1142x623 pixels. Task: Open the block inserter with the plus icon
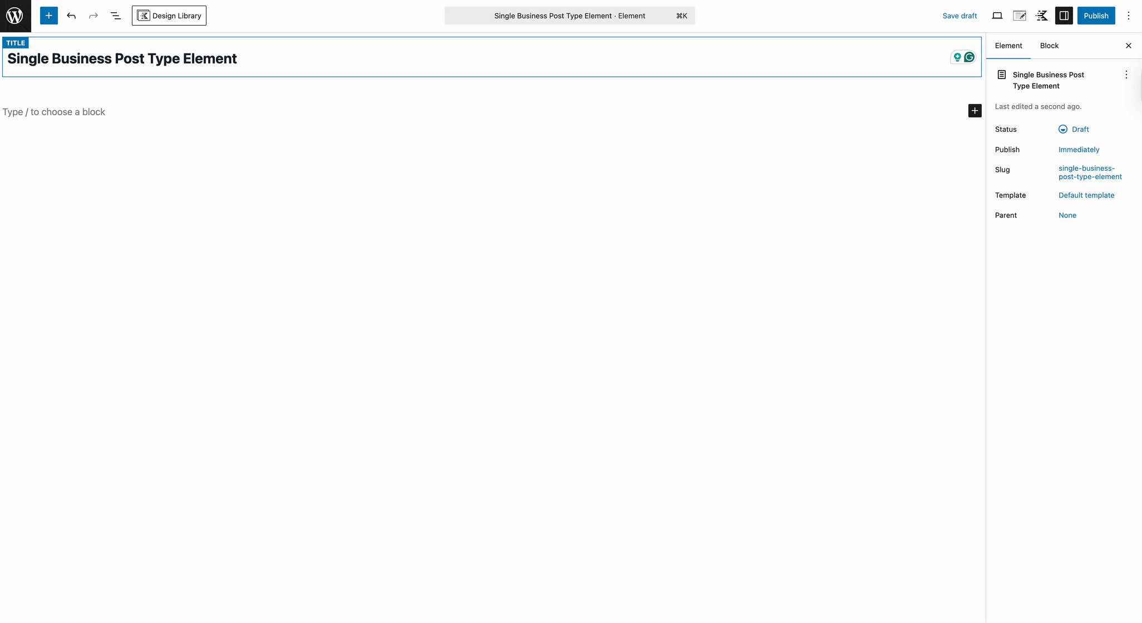[48, 16]
